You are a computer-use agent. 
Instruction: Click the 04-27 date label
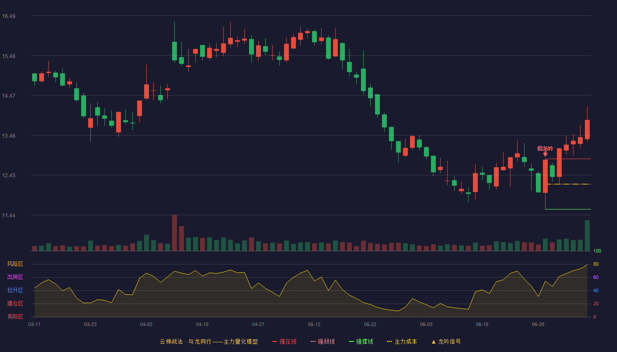pos(258,324)
